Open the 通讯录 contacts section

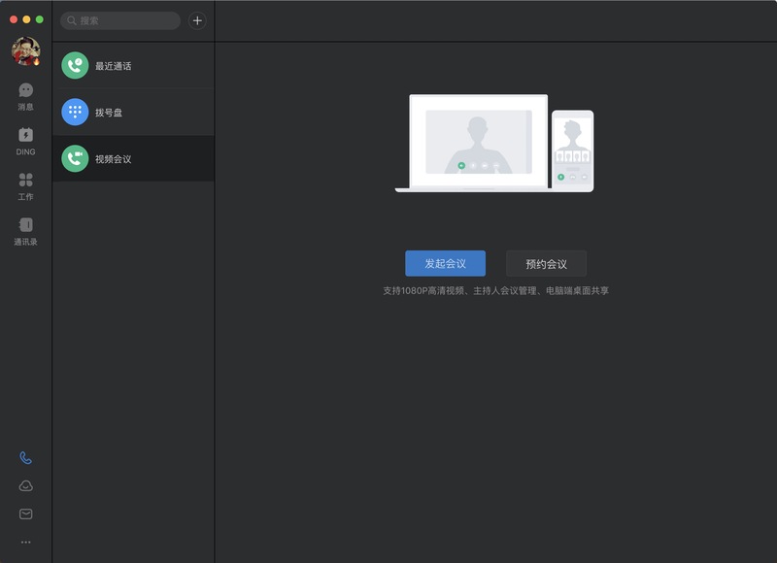pyautogui.click(x=26, y=232)
